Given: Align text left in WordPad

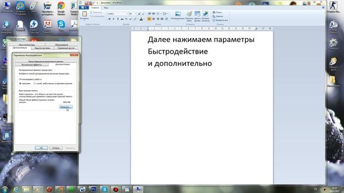Looking at the screenshot, I should click(149, 19).
